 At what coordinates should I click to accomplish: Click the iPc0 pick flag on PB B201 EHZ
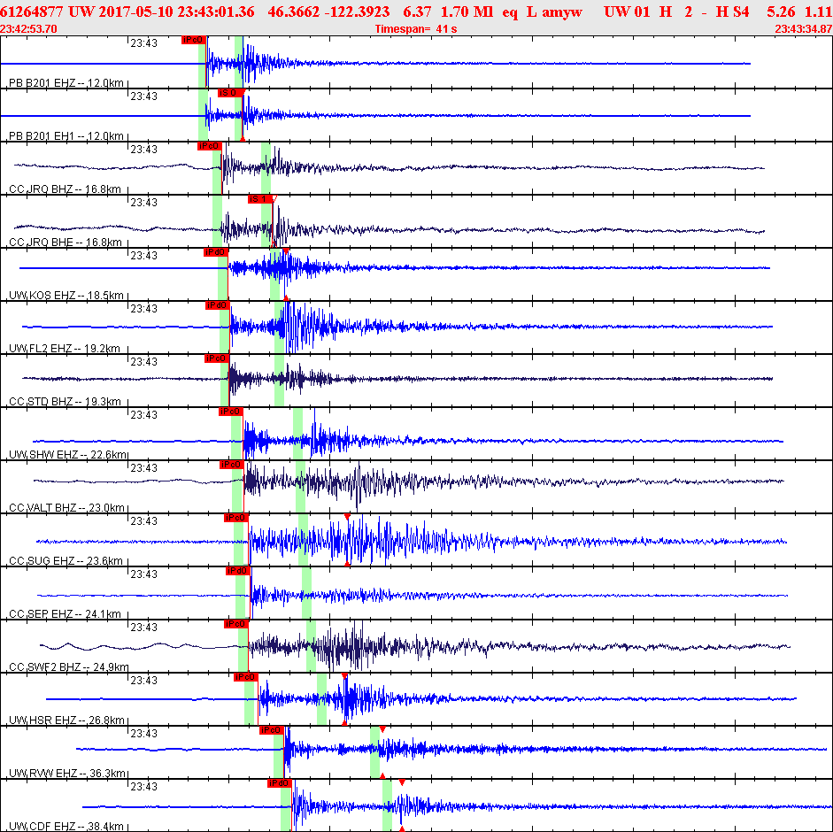(193, 40)
